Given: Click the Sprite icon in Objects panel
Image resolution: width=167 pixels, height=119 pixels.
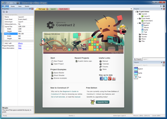Looking at the screenshot, I should point(136,73).
